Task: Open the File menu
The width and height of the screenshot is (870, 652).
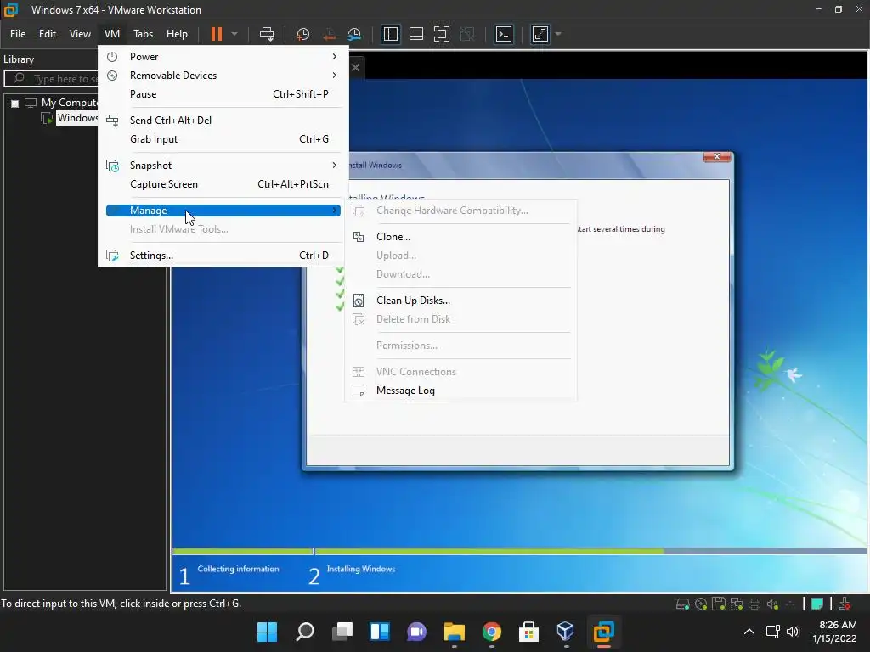Action: point(18,34)
